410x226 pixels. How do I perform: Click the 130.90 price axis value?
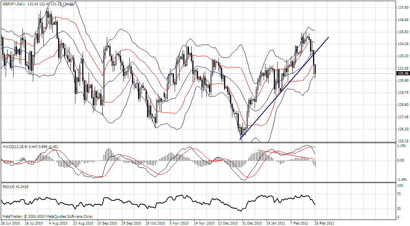(403, 80)
